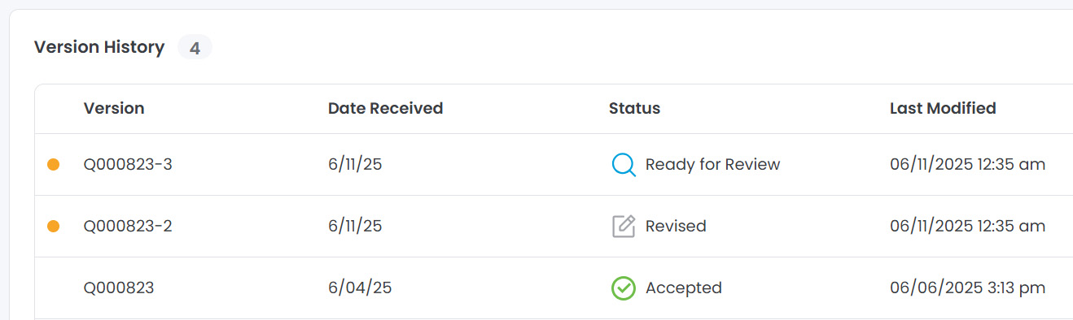Open version Q000823-3
The image size is (1073, 320).
coord(128,165)
